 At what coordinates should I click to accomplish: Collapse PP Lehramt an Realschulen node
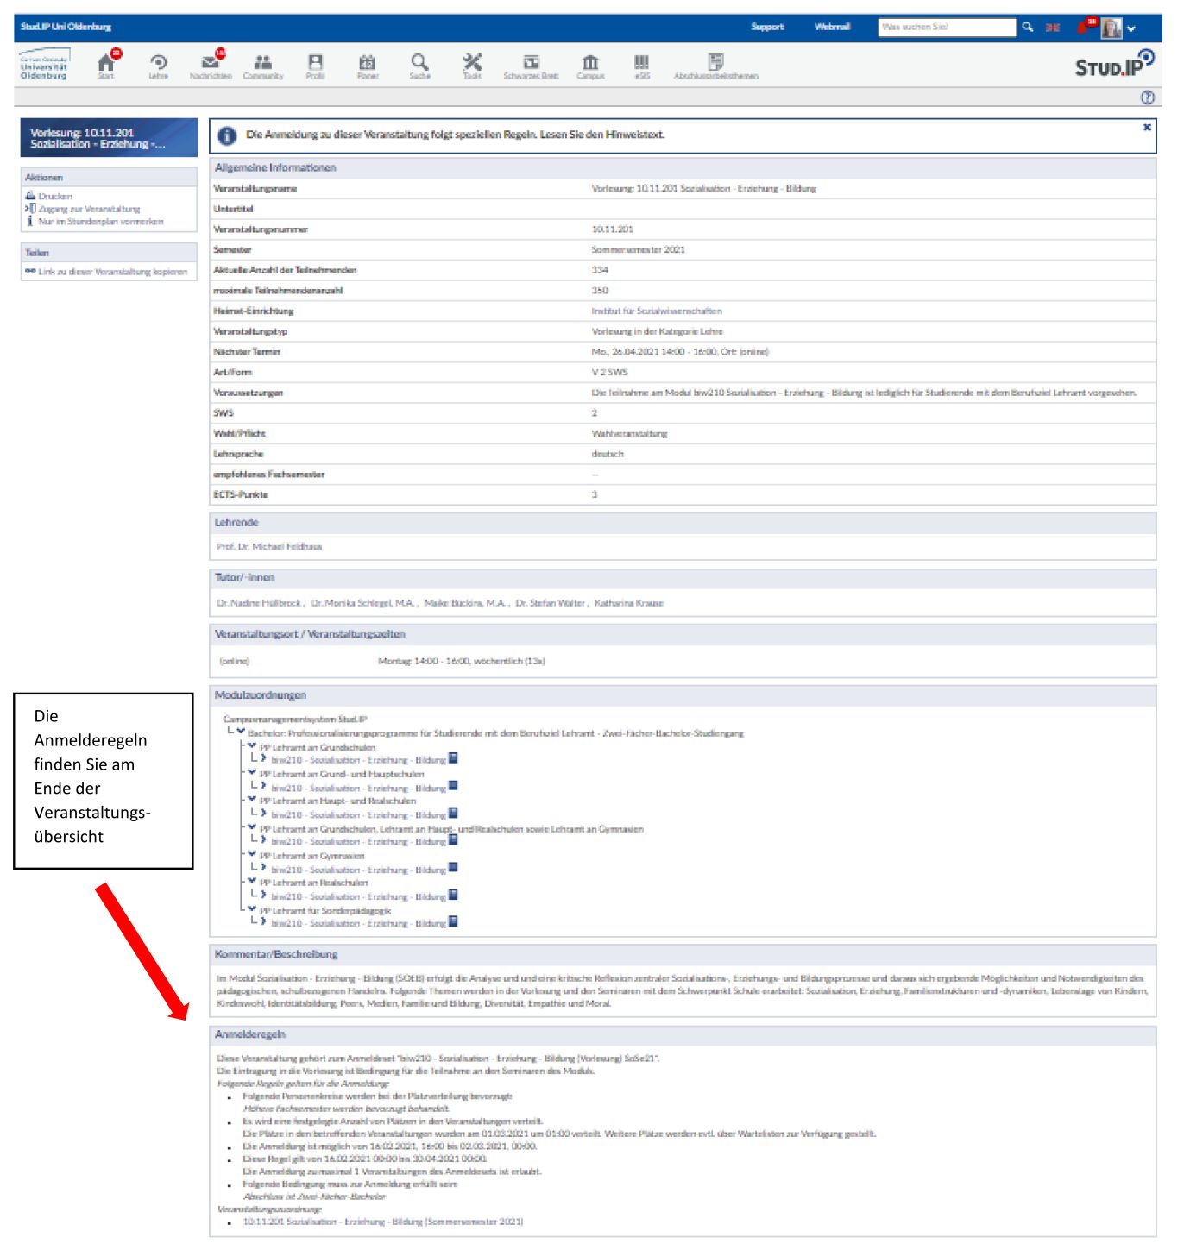(x=252, y=881)
